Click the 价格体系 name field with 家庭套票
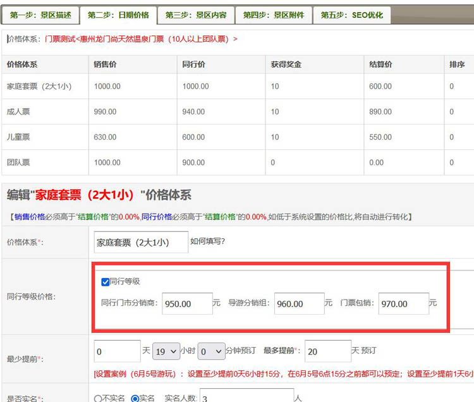Screen dimensions: 474x402 pos(140,242)
